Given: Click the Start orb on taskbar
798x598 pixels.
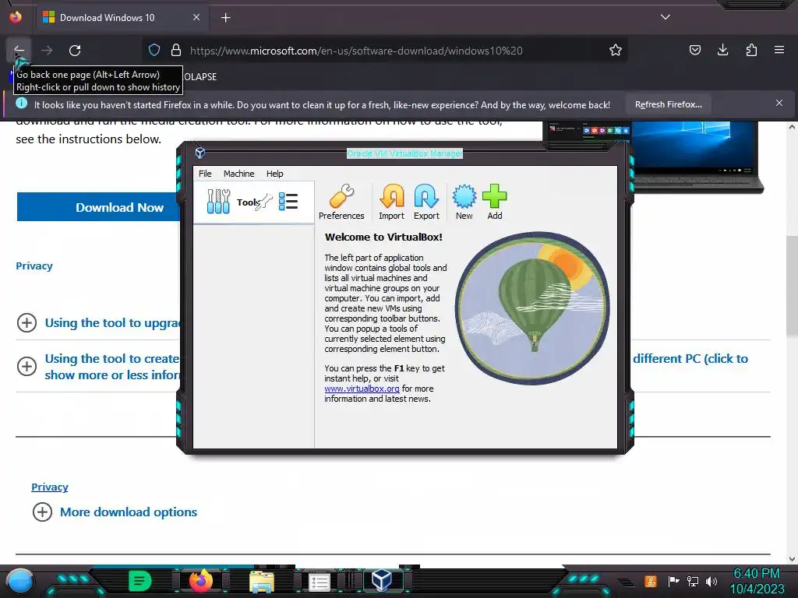Looking at the screenshot, I should point(20,581).
